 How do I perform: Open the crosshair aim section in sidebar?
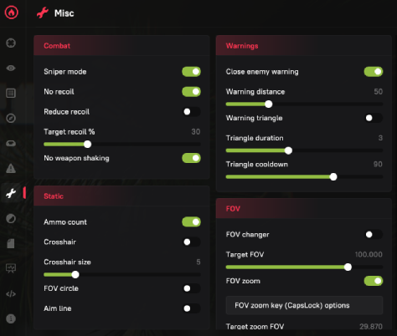(x=11, y=43)
